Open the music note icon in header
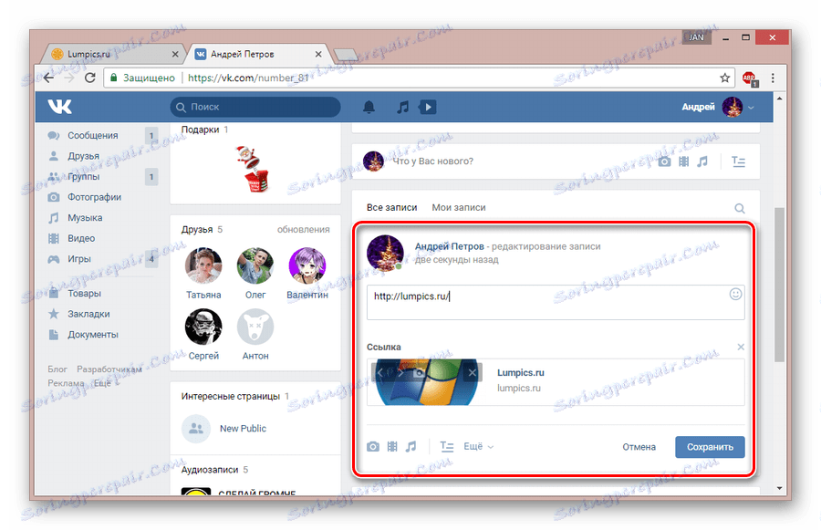The width and height of the screenshot is (821, 530). click(402, 108)
